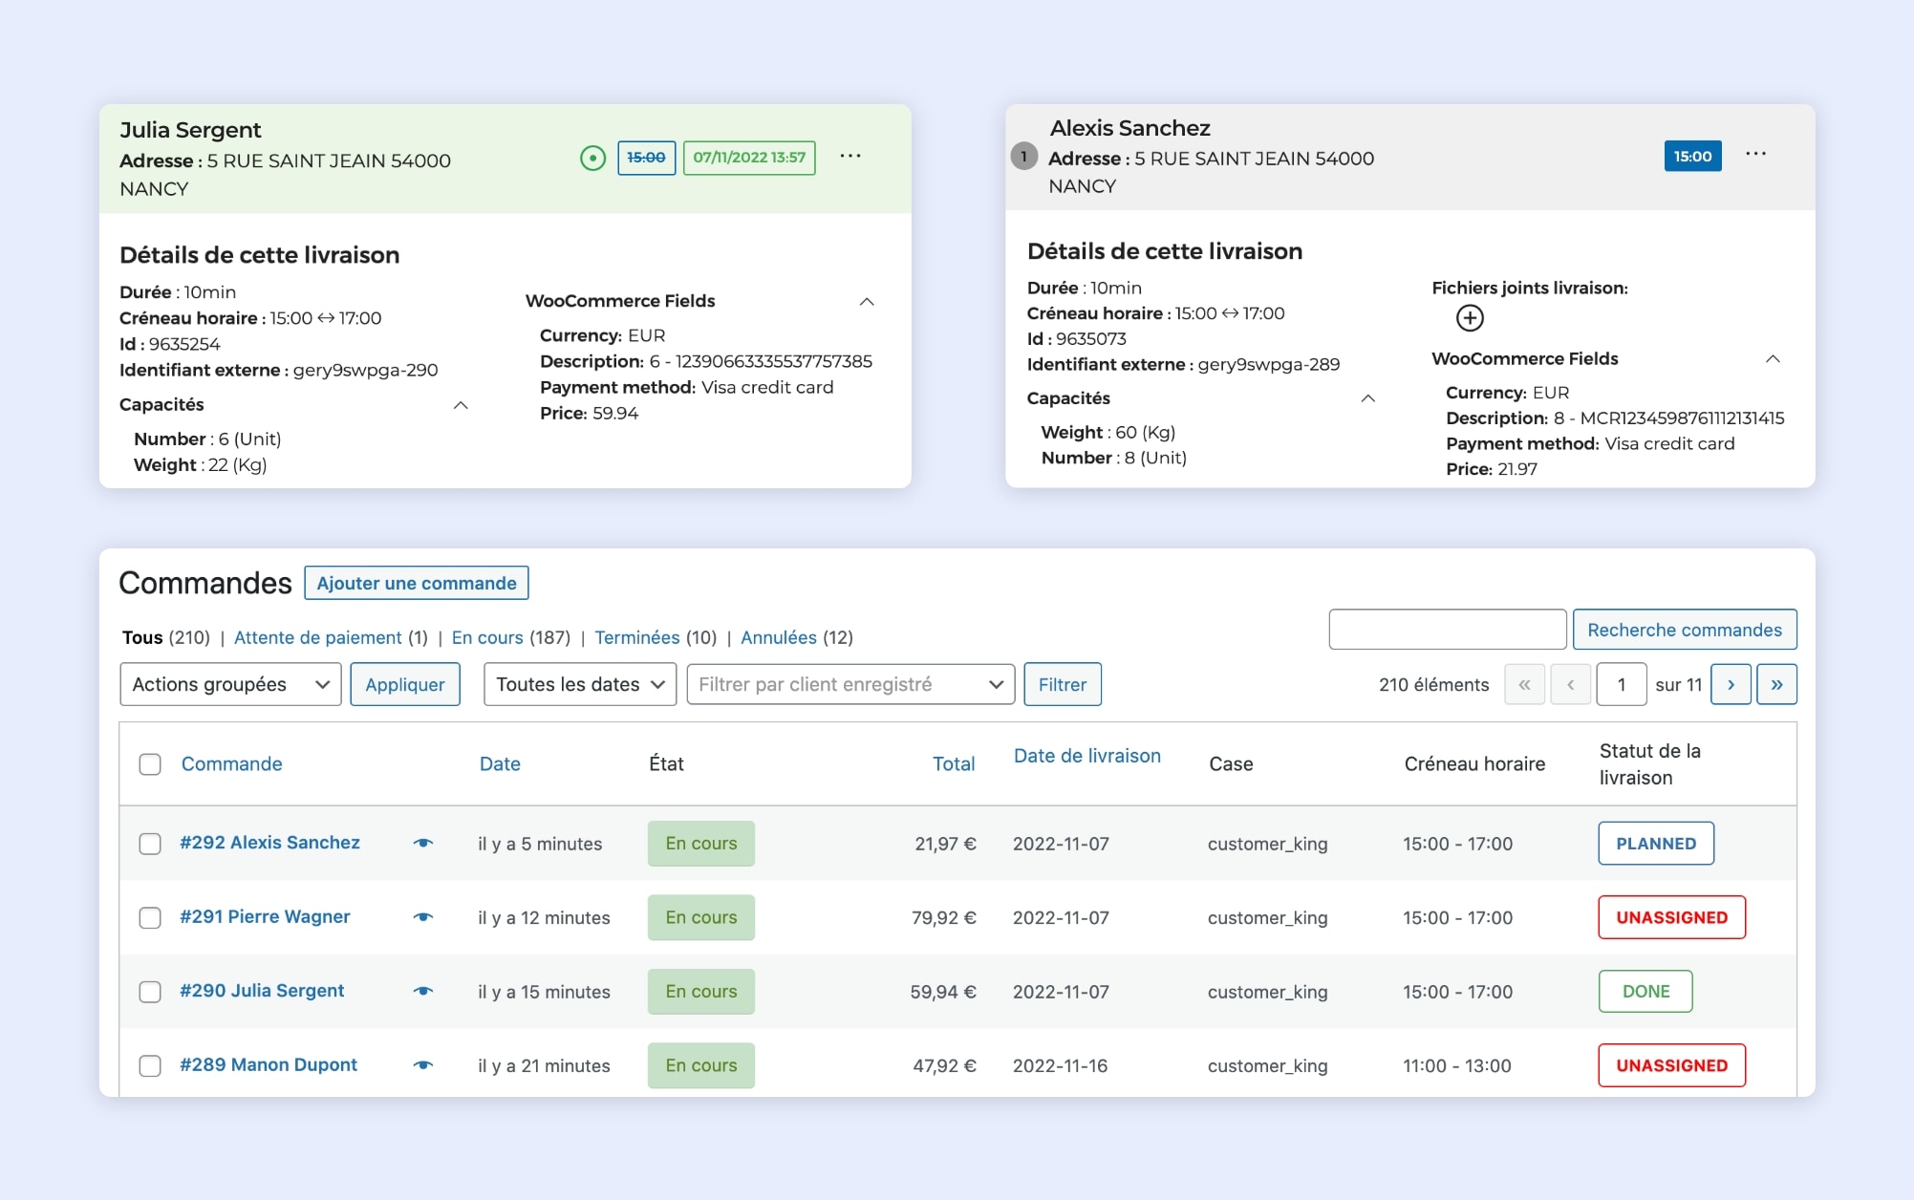Jump to last orders page
1914x1201 pixels.
tap(1776, 684)
